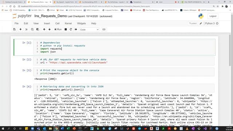Open the GitLab bookmark

click(x=60, y=10)
